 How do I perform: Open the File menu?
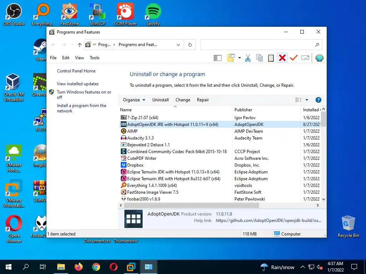click(53, 58)
